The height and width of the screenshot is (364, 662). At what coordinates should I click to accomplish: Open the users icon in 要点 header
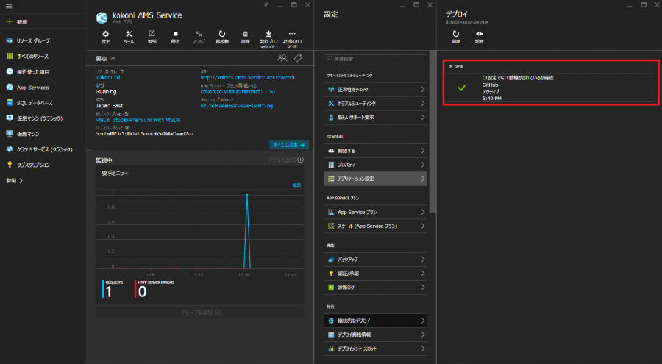coord(282,58)
